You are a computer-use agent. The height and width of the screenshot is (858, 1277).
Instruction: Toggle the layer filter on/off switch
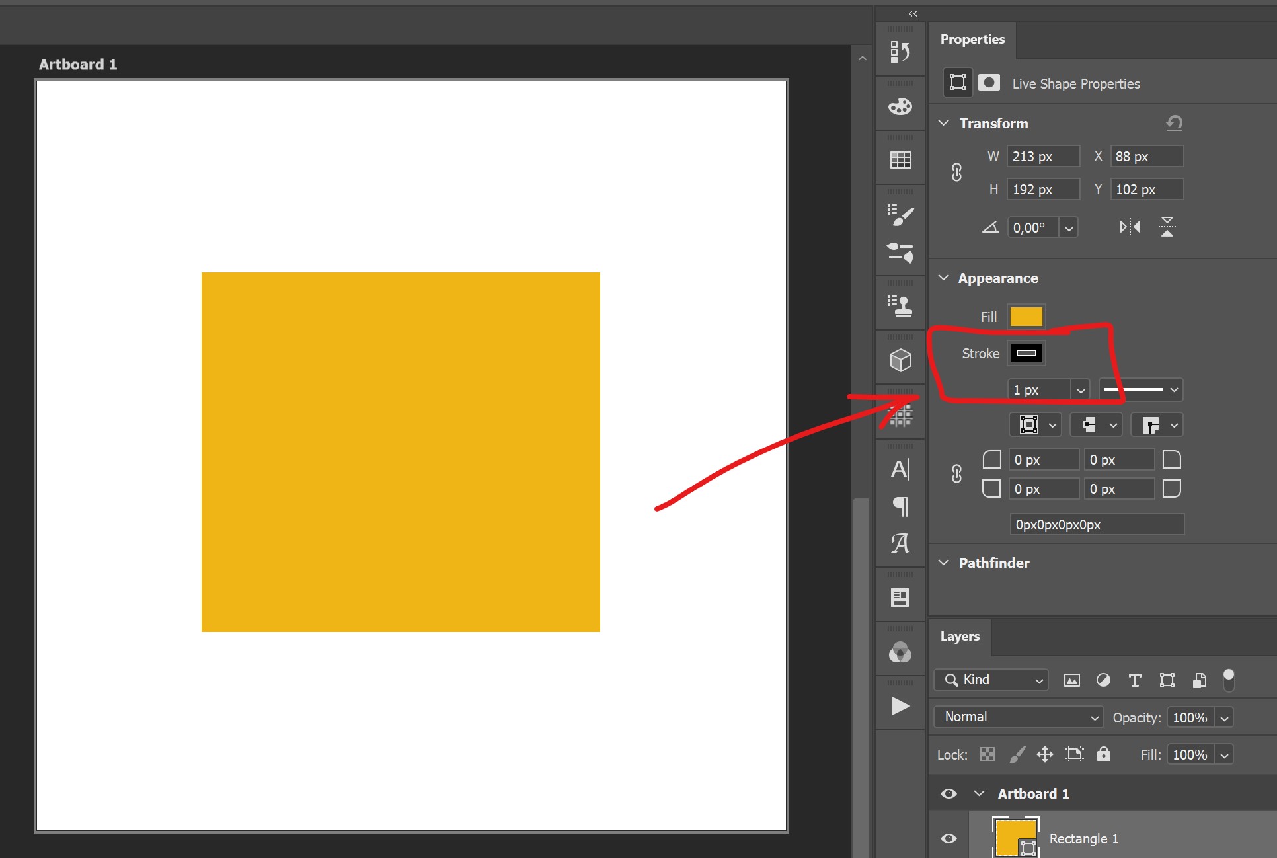tap(1228, 680)
